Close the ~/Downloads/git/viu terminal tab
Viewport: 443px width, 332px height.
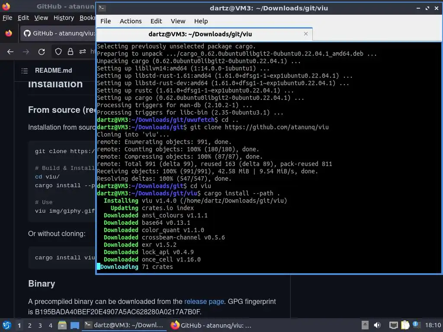click(306, 34)
